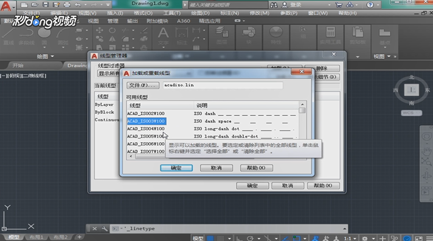Expand the command line history arrow

(x=344, y=229)
